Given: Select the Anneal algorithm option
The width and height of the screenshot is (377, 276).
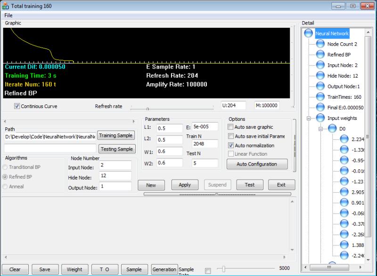Looking at the screenshot, I should click(5, 186).
